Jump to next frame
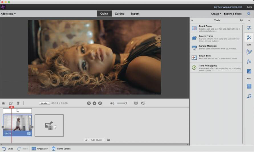 pos(100,103)
